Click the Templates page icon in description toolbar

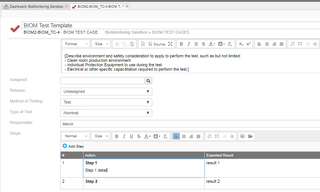(143, 44)
